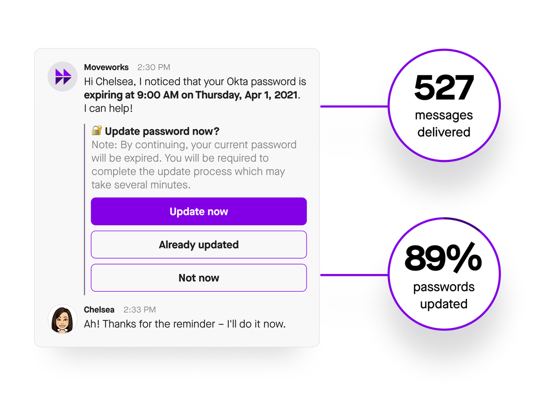
Task: Click the "I can help!" line
Action: pos(108,109)
